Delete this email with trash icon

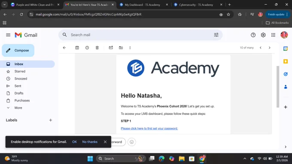pyautogui.click(x=97, y=48)
